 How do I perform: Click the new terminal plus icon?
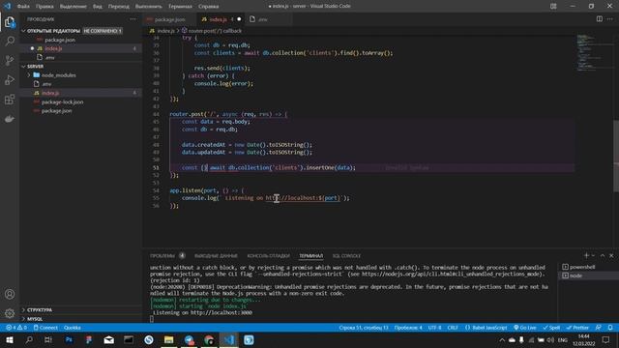click(586, 255)
